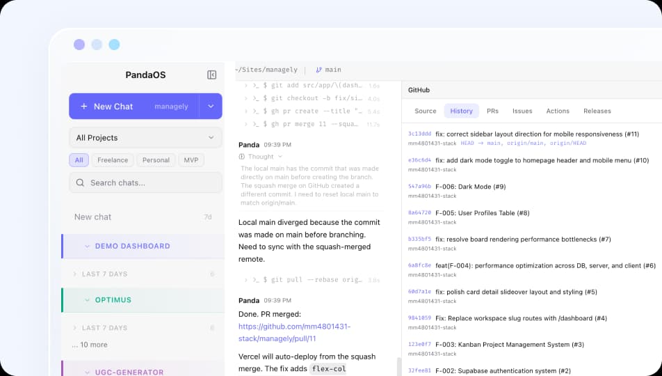Switch to the Releases tab
The height and width of the screenshot is (376, 662).
pyautogui.click(x=597, y=111)
